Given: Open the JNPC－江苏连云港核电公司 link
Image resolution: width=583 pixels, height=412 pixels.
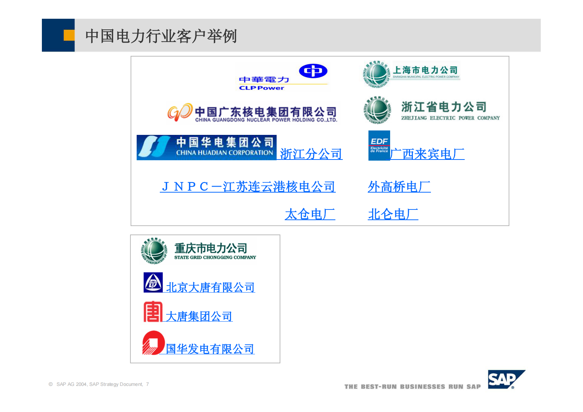Looking at the screenshot, I should pos(248,187).
